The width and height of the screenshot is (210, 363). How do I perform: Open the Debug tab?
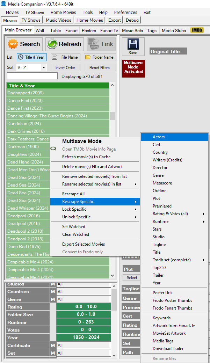(132, 20)
